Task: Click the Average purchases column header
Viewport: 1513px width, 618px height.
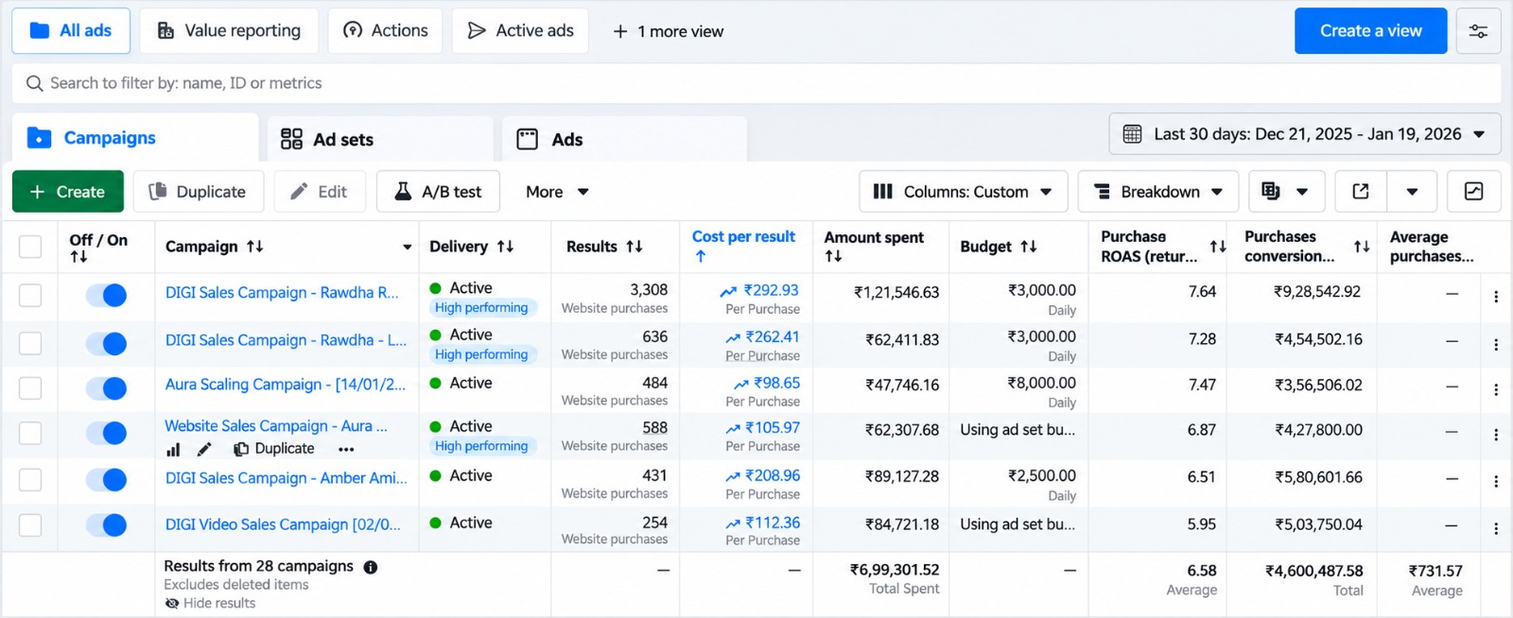Action: pyautogui.click(x=1432, y=247)
